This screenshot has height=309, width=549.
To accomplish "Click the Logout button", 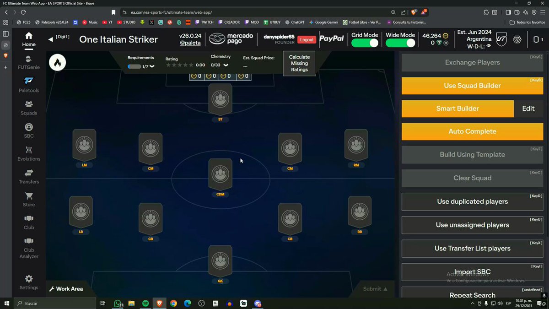I will [307, 40].
